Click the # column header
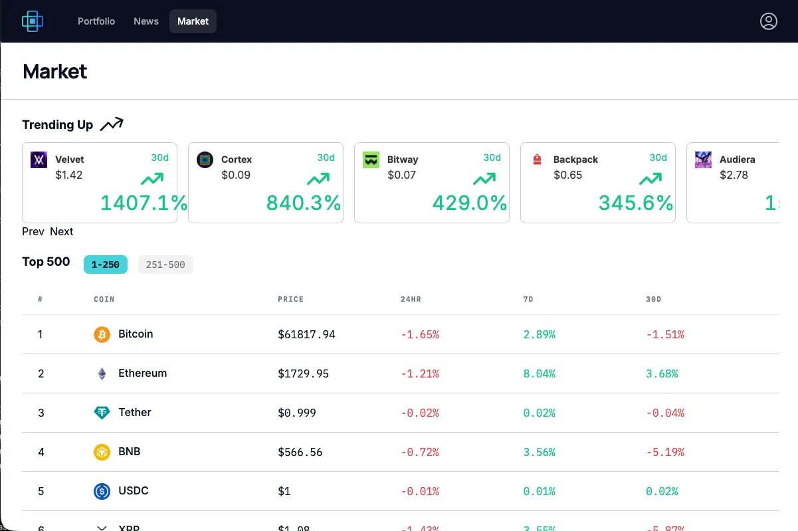The width and height of the screenshot is (798, 531). coord(41,299)
